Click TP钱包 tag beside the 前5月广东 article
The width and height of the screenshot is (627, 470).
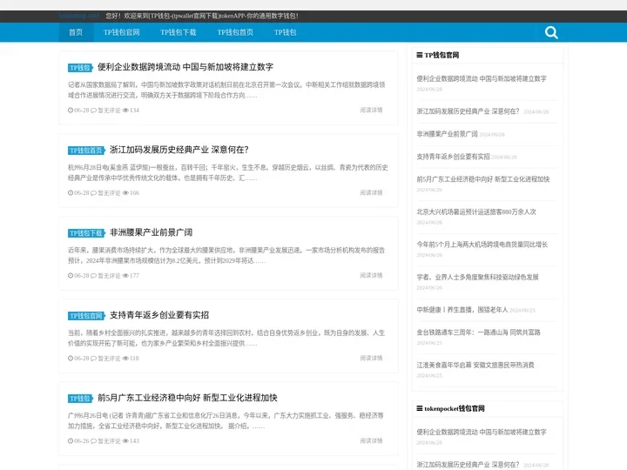pyautogui.click(x=80, y=399)
